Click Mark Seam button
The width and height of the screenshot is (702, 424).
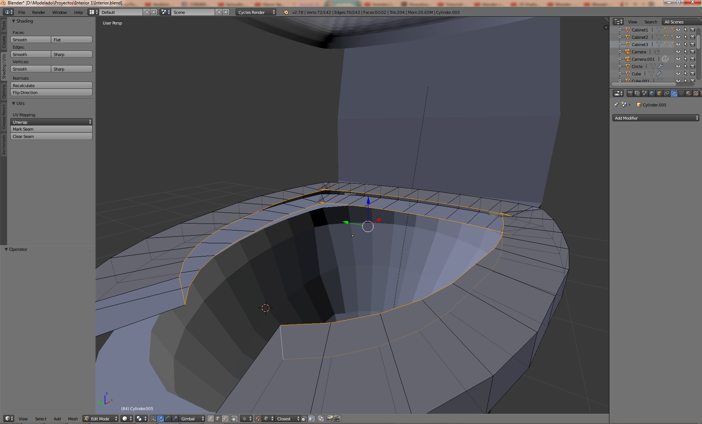51,129
